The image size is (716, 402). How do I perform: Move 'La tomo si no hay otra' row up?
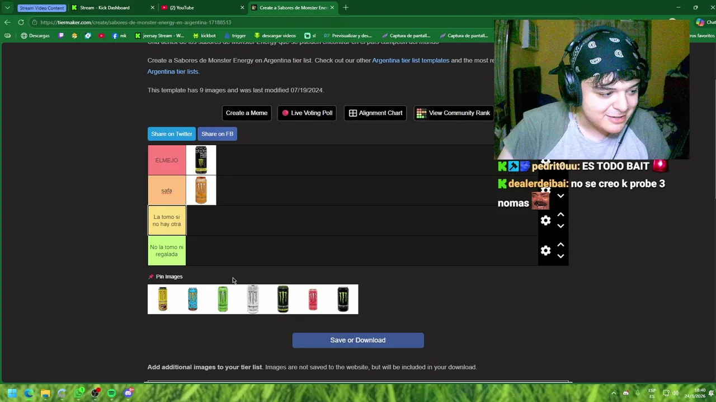(x=560, y=214)
